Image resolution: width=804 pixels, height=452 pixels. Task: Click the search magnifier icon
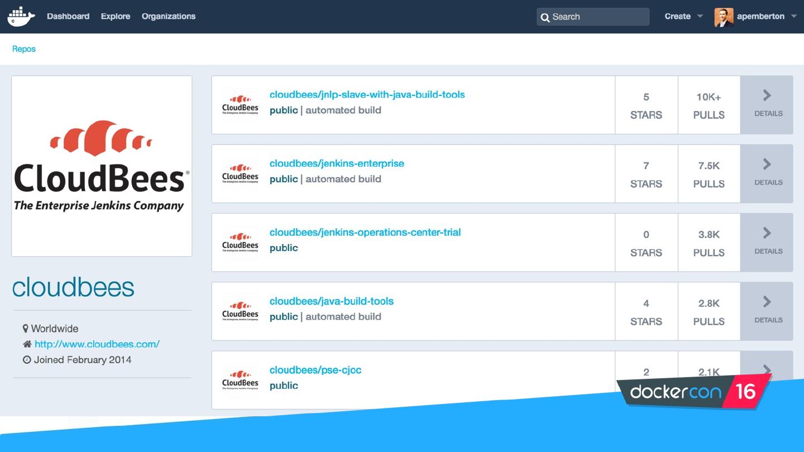coord(545,17)
